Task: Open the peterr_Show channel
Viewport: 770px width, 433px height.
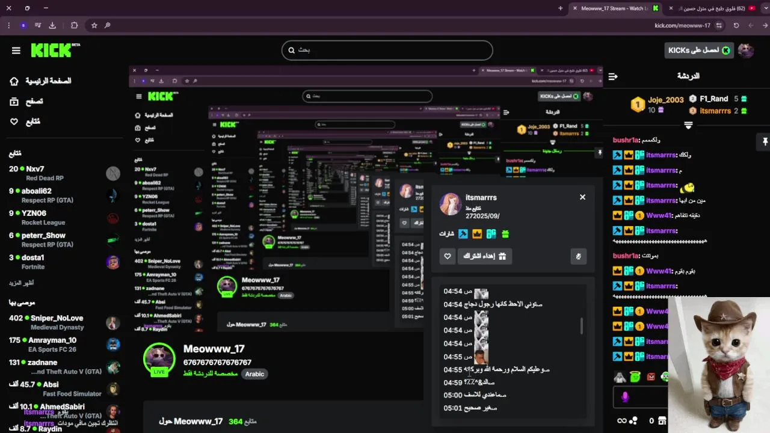Action: point(63,240)
